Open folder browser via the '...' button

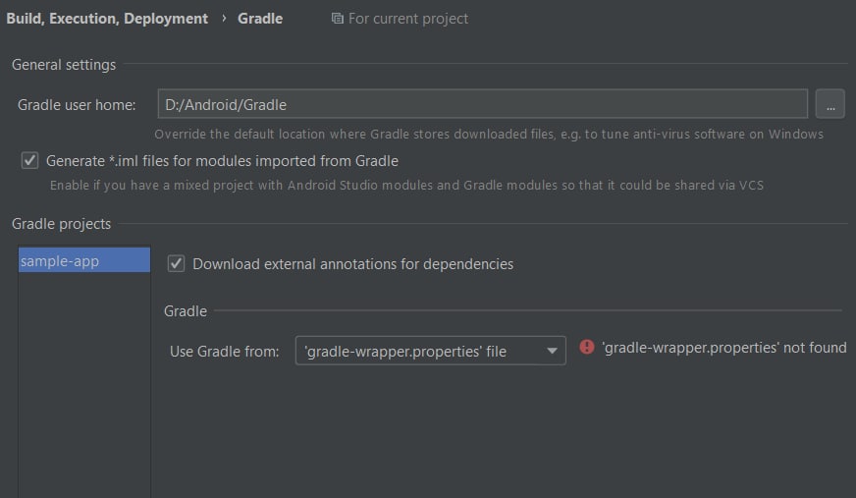tap(829, 104)
